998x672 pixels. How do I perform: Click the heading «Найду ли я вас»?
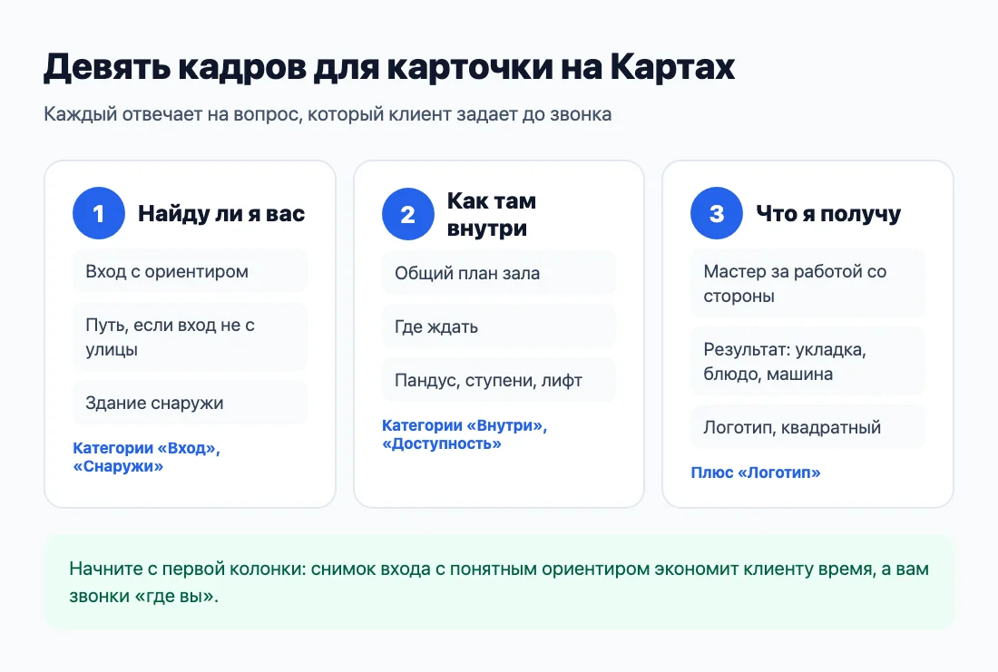pos(221,213)
